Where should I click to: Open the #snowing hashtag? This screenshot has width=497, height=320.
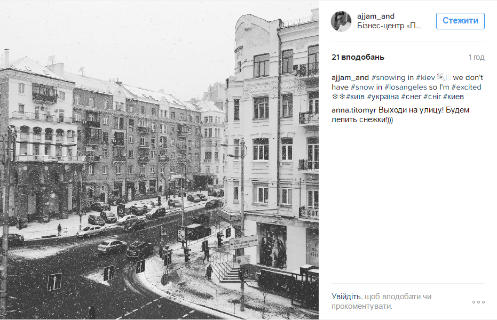(x=388, y=77)
